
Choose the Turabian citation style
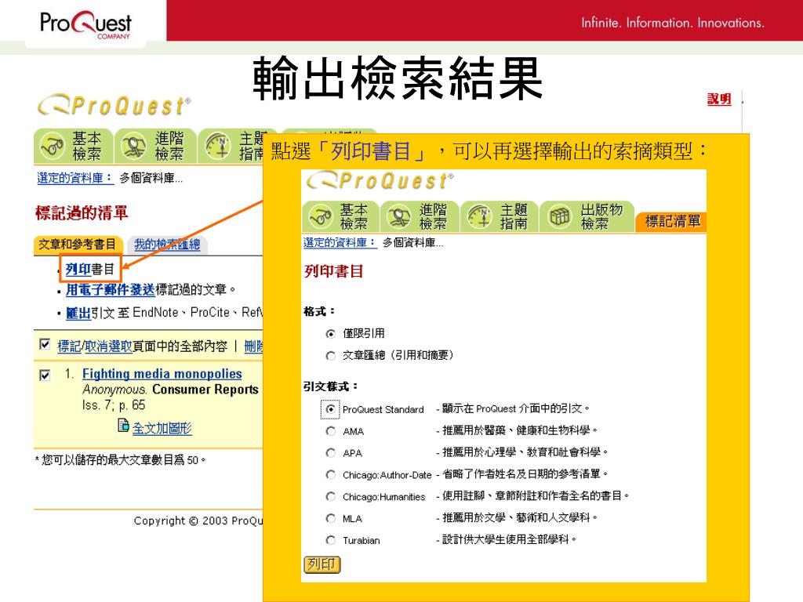click(x=331, y=540)
